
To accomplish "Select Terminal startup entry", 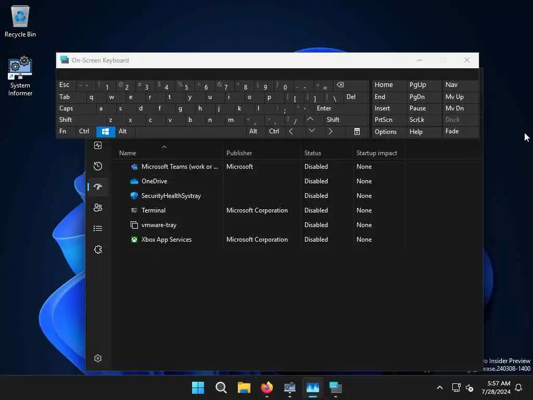I will (x=259, y=210).
